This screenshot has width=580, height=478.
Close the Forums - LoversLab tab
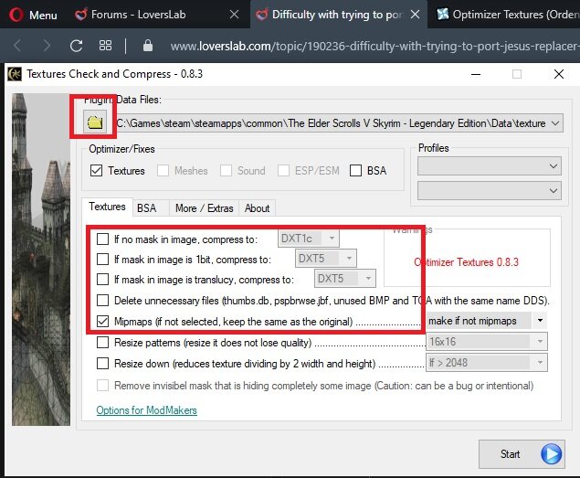[x=234, y=15]
